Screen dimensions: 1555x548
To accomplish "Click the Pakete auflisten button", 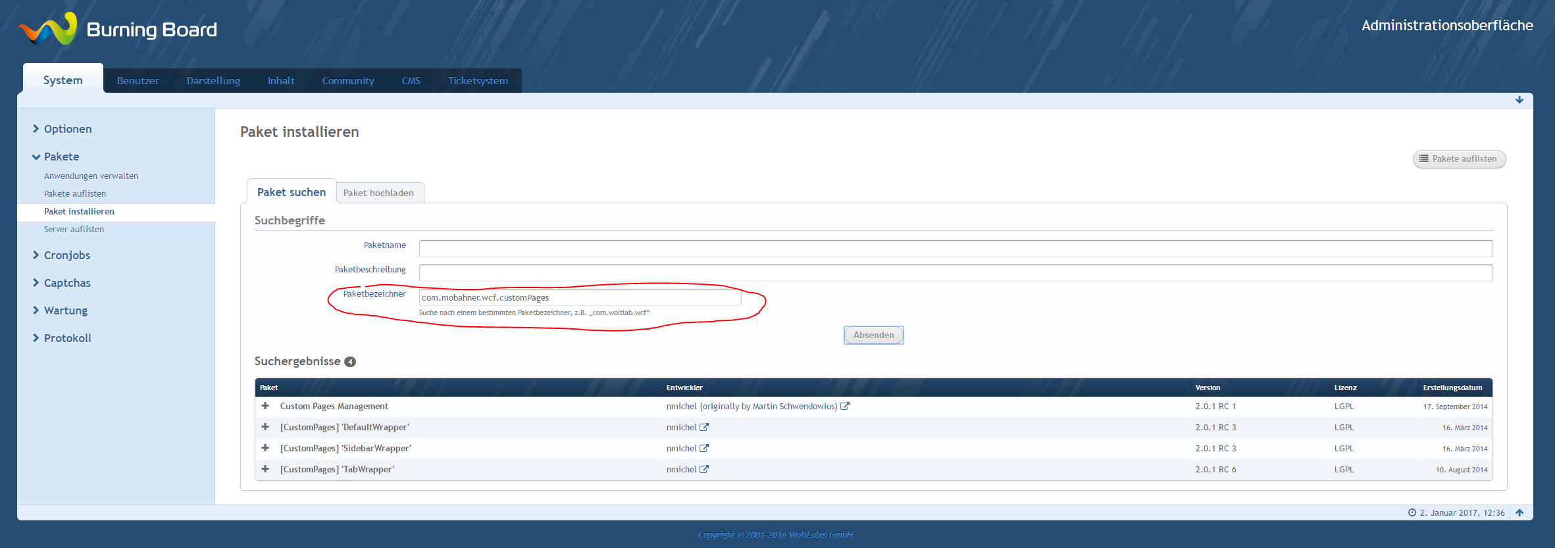I will (x=1458, y=159).
